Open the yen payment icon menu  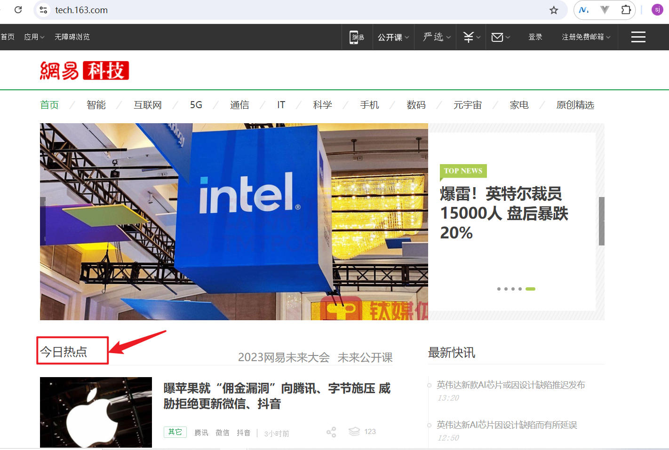click(x=471, y=37)
